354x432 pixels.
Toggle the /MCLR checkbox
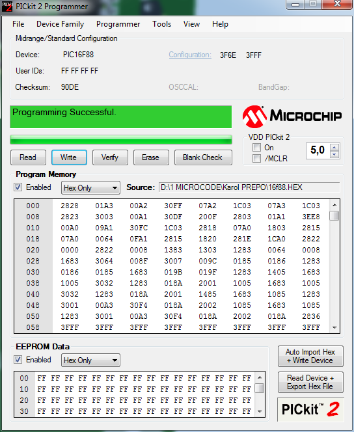pos(257,158)
